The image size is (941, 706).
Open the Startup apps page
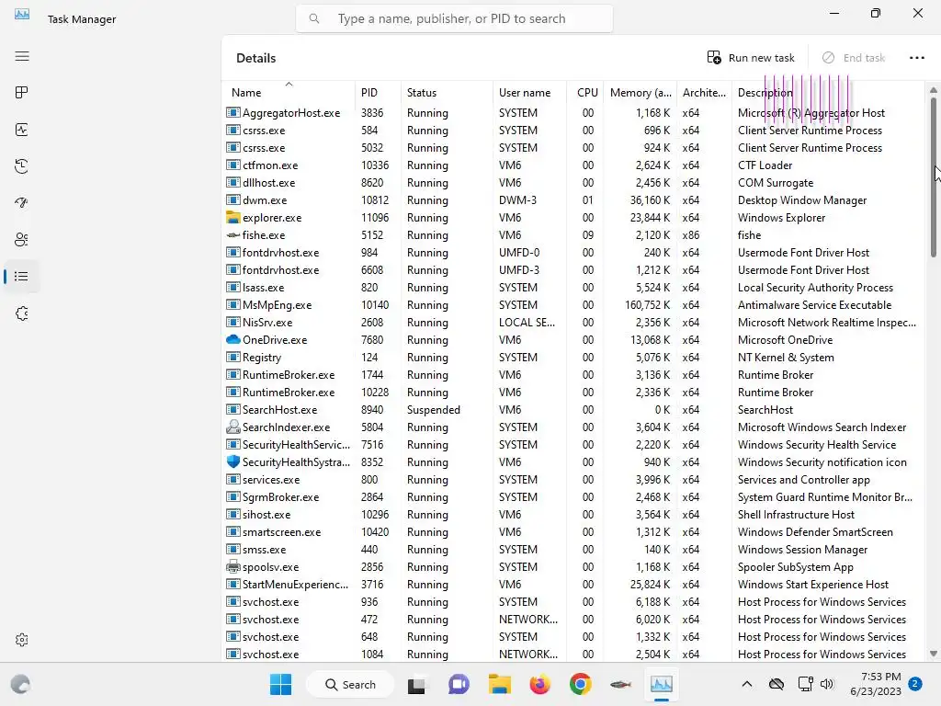pyautogui.click(x=22, y=203)
